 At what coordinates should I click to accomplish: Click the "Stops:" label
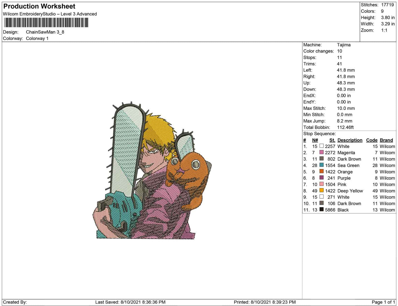310,58
